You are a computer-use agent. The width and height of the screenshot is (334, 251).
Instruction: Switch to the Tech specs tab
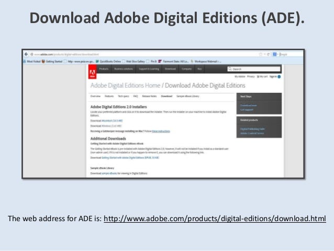tap(124, 96)
